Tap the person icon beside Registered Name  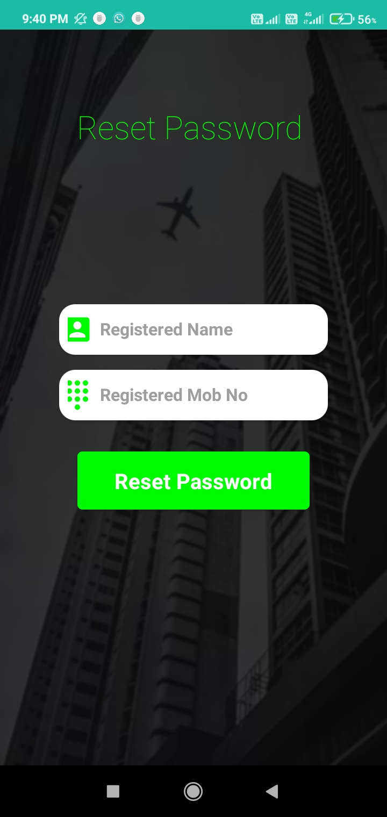(78, 329)
